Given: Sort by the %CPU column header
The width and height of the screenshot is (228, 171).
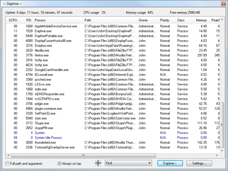Looking at the screenshot, I should (x=13, y=20).
